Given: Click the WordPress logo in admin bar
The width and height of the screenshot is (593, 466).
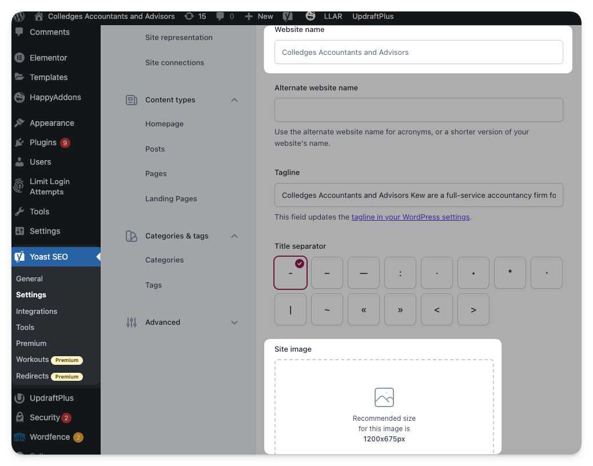Looking at the screenshot, I should 19,16.
